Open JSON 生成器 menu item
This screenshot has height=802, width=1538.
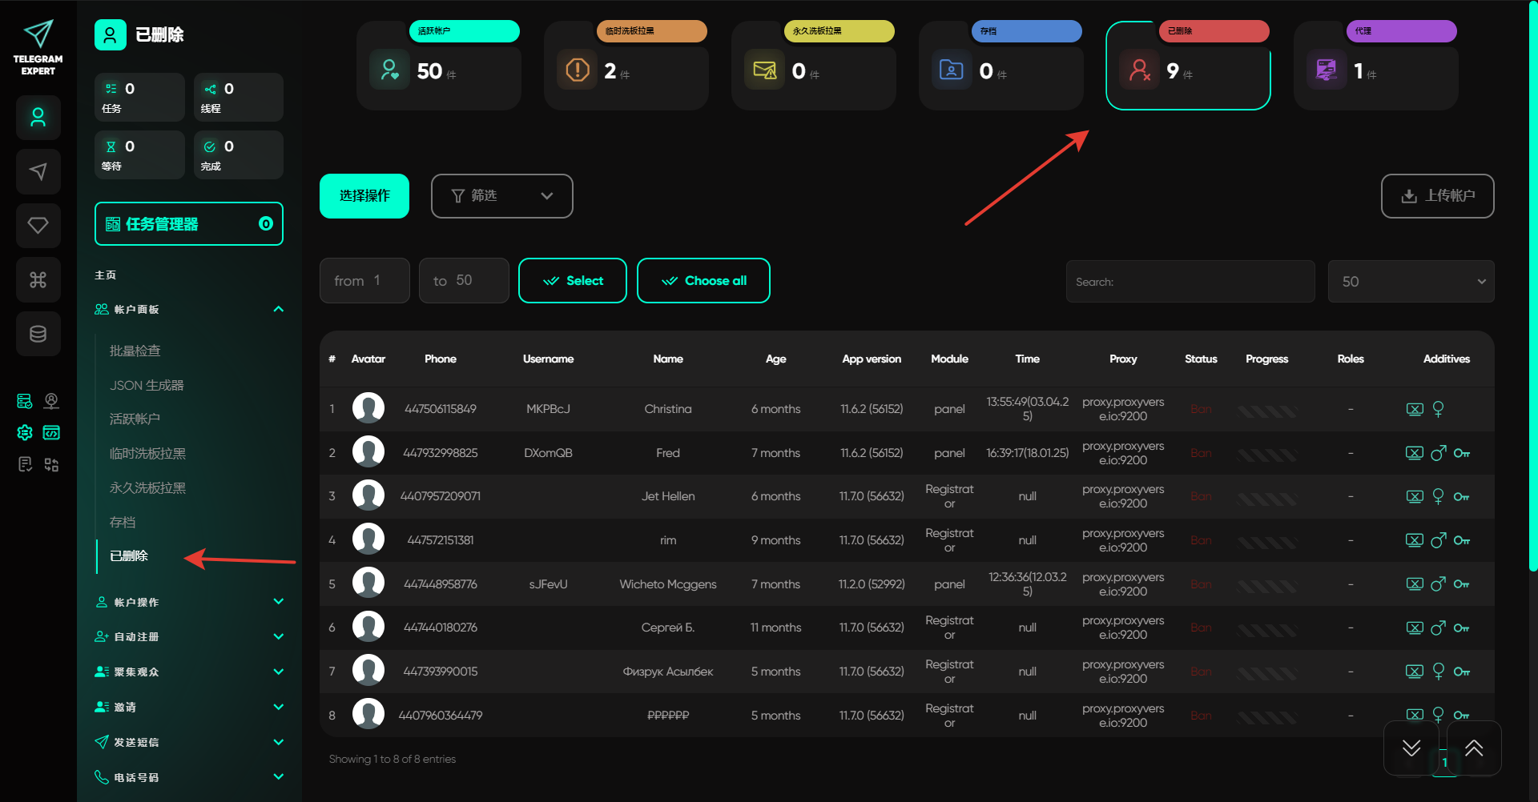click(147, 385)
